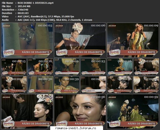
Task: Click Povestiri de Noapte badge in 00:00:03 frame
Action: click(x=9, y=52)
